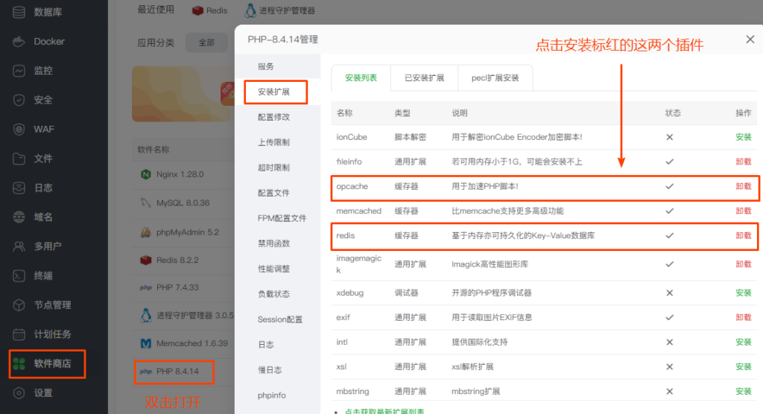The image size is (763, 414).
Task: Click the phpMyAdmin 5.2 icon
Action: point(145,232)
